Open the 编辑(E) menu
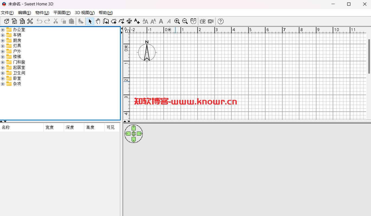 click(25, 13)
